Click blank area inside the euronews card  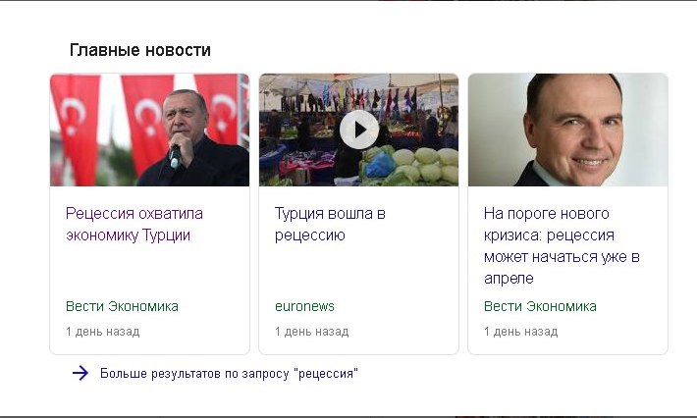click(358, 271)
